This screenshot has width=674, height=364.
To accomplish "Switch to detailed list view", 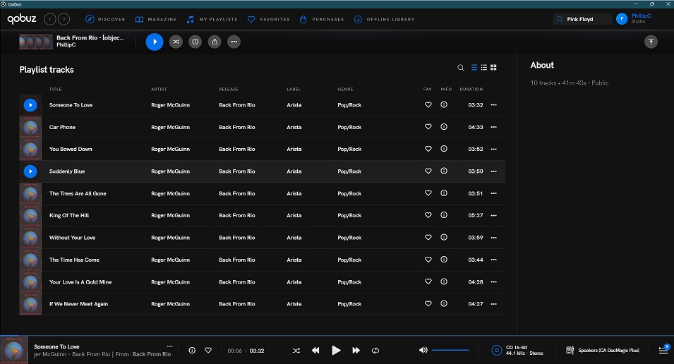I will pyautogui.click(x=474, y=68).
